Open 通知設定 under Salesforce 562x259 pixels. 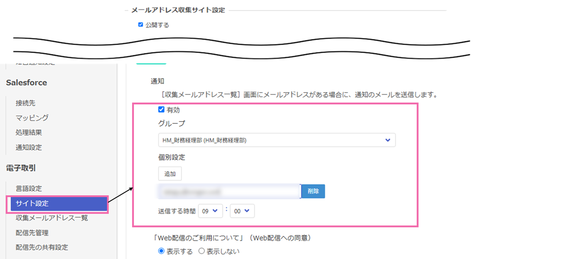(x=29, y=147)
